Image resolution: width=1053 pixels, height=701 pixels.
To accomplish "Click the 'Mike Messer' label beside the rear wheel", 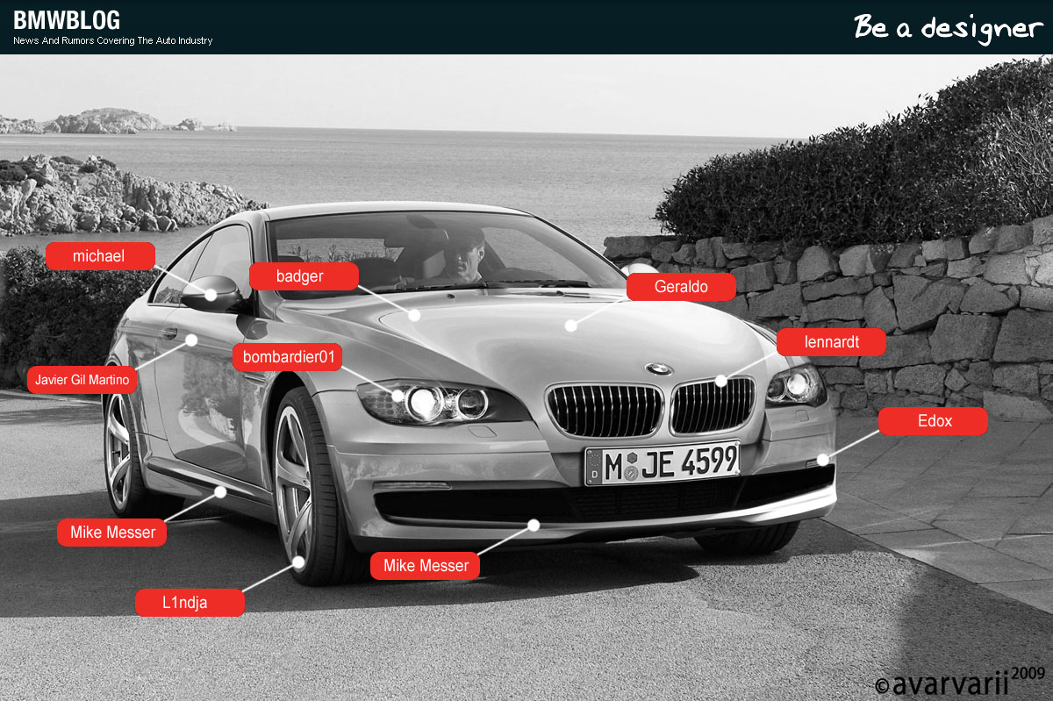I will click(112, 533).
